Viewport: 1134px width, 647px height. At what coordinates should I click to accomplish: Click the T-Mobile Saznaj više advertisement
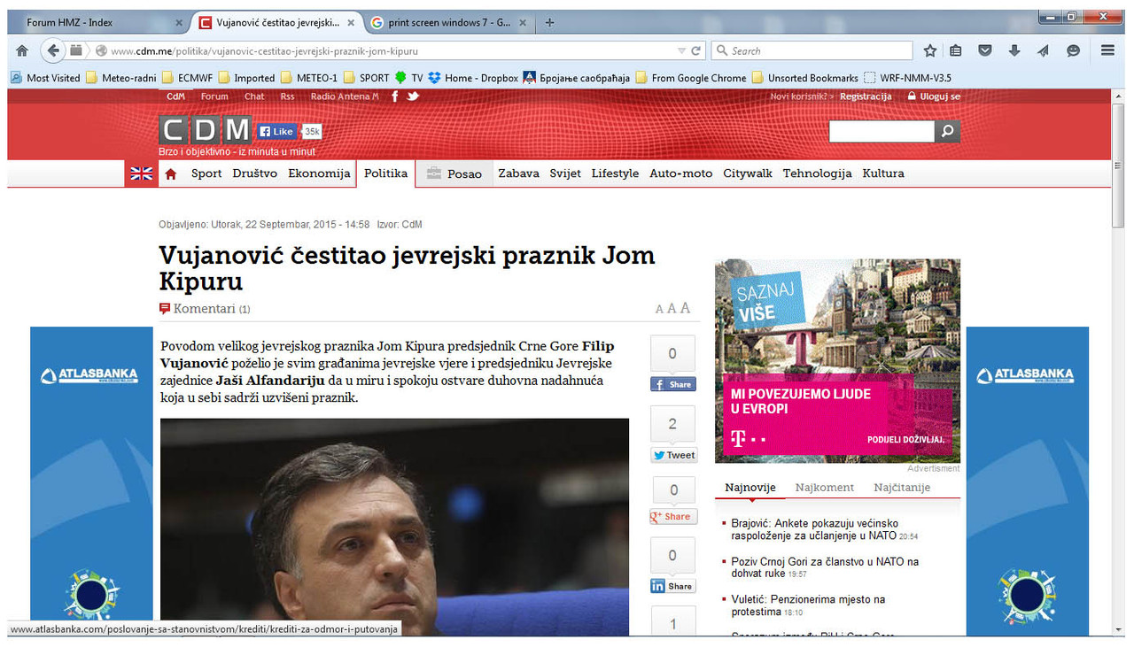tap(837, 360)
